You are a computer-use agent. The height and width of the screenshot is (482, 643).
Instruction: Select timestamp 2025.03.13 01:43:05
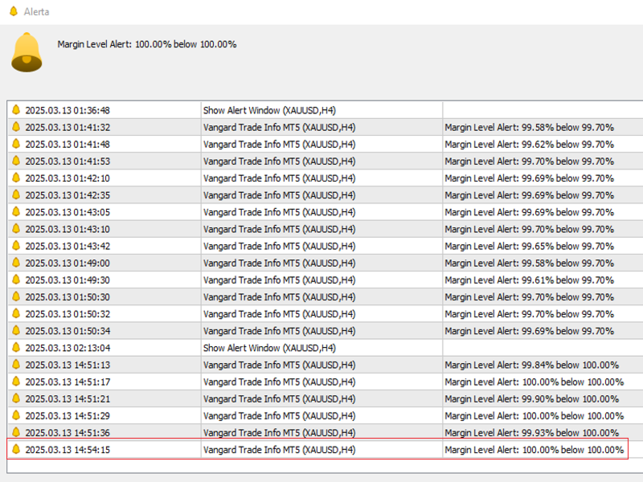[x=68, y=212]
